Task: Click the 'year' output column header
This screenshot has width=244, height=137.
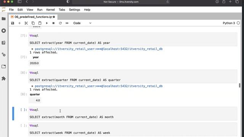Action: coord(35,57)
